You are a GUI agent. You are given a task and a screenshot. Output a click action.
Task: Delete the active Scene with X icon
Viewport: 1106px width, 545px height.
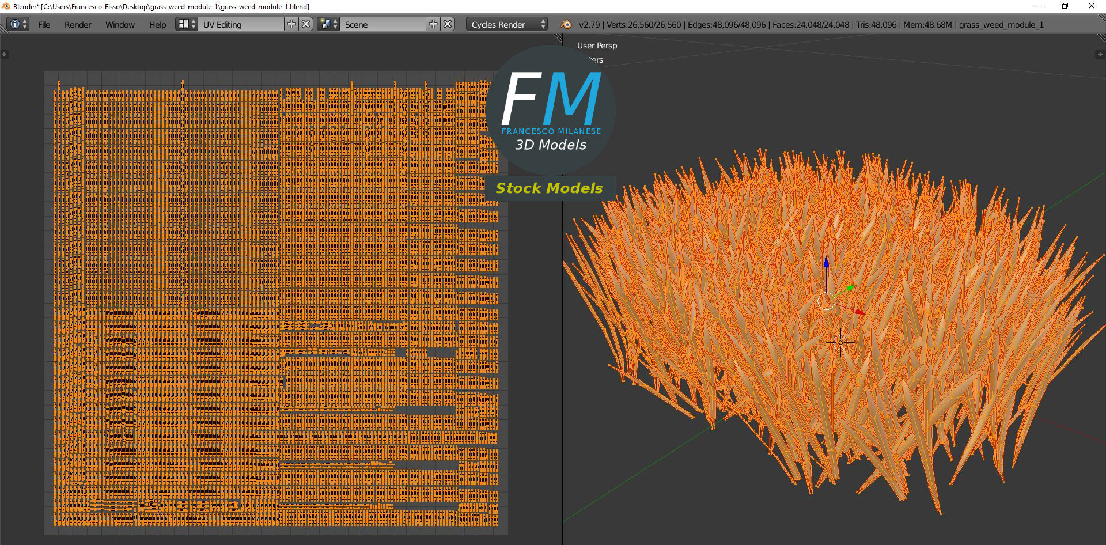(448, 24)
